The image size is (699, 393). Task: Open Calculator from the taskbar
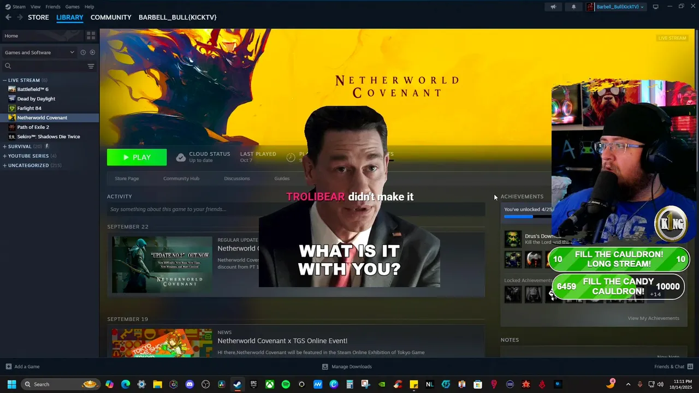[349, 384]
